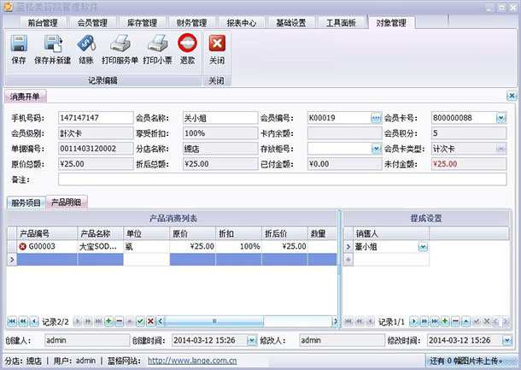Click the 100% discount cell in product row

tap(238, 246)
